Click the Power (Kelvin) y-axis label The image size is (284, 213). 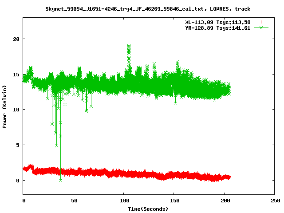pyautogui.click(x=4, y=107)
